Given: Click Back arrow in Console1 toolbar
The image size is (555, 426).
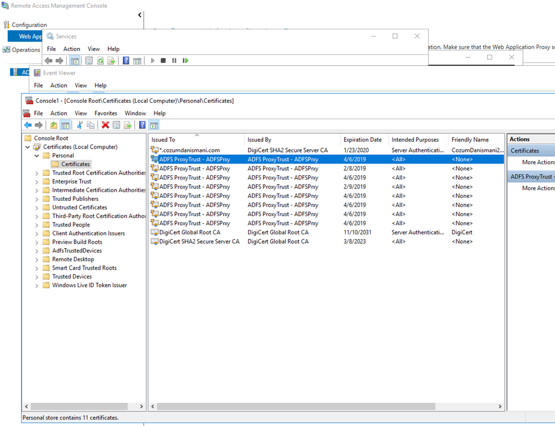Looking at the screenshot, I should [28, 125].
